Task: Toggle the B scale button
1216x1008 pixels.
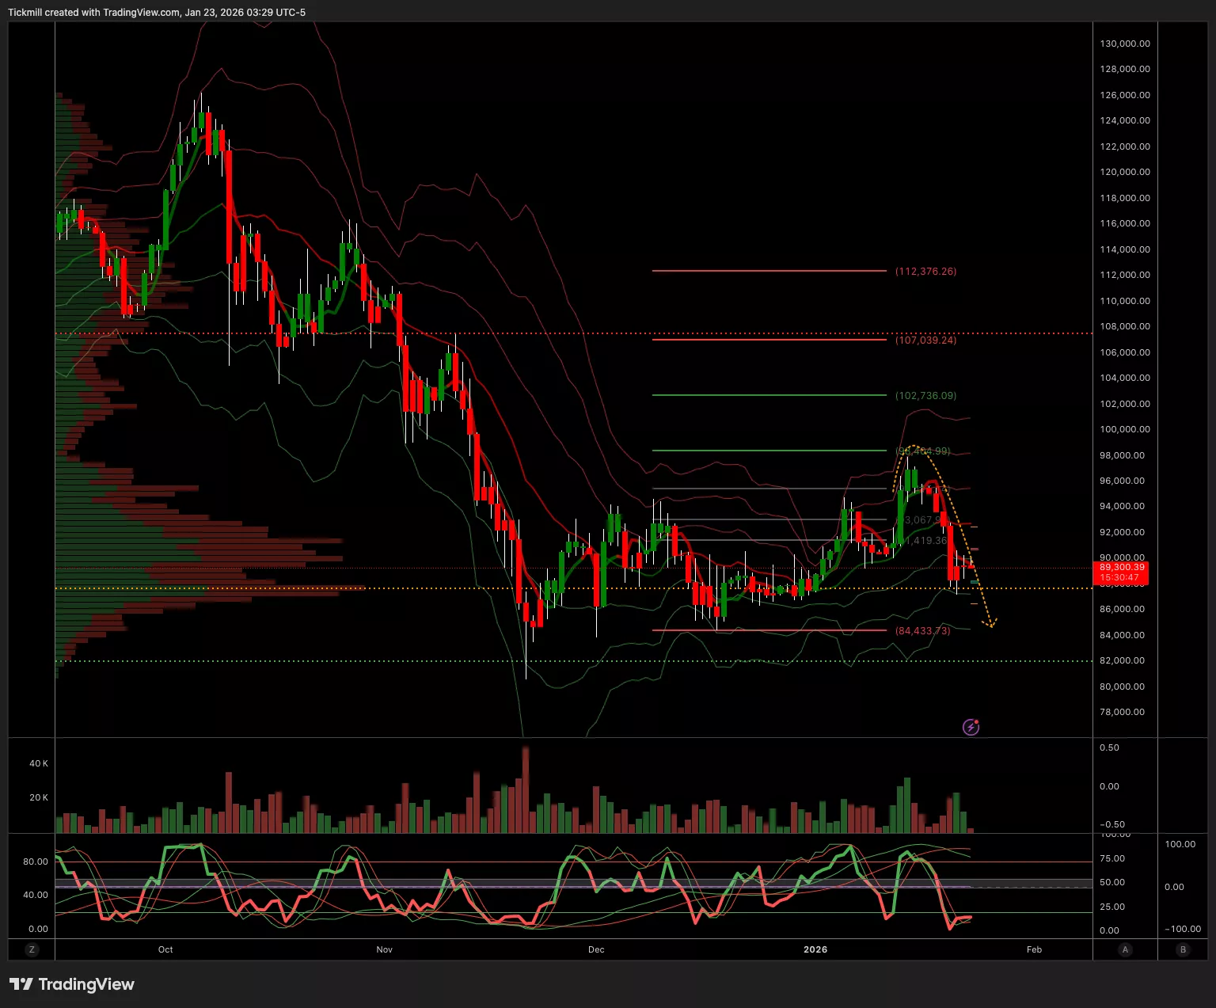Action: pyautogui.click(x=1184, y=949)
